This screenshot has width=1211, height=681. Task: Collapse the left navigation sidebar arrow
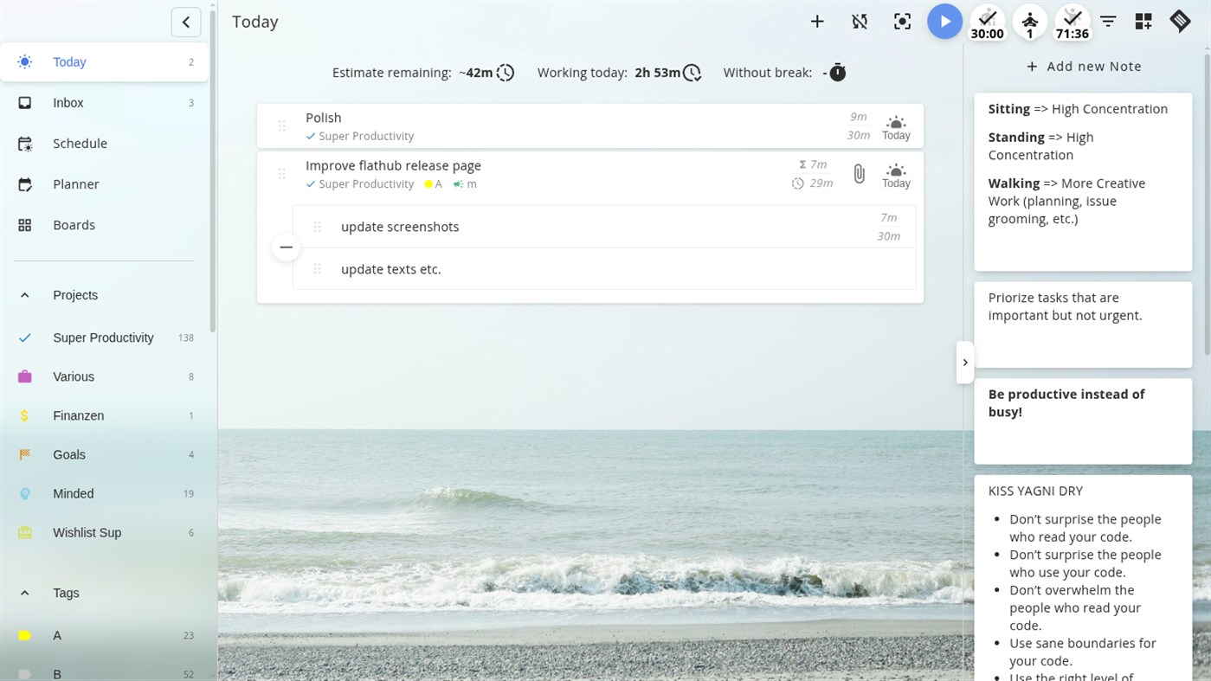pos(185,22)
